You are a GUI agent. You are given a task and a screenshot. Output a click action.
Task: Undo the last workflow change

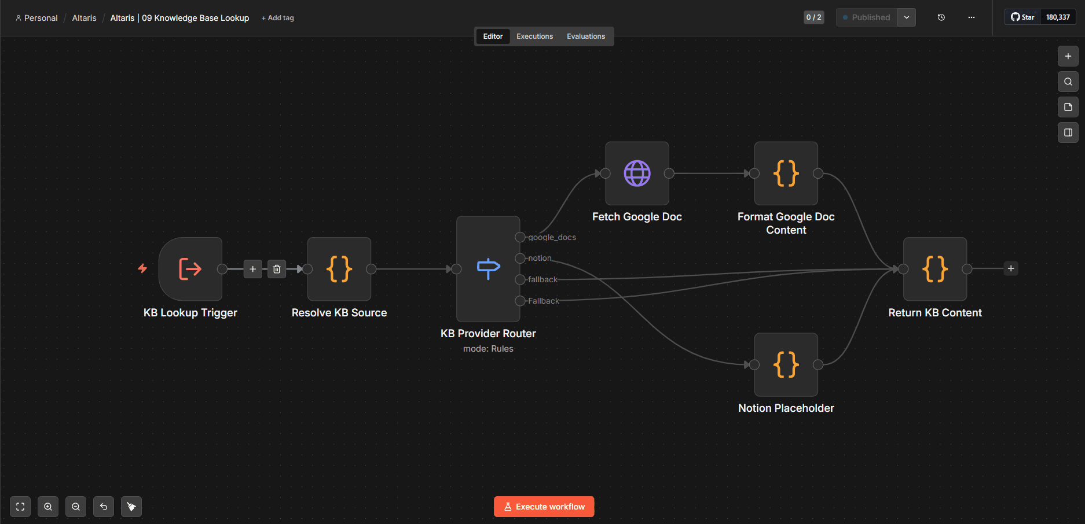pos(104,506)
